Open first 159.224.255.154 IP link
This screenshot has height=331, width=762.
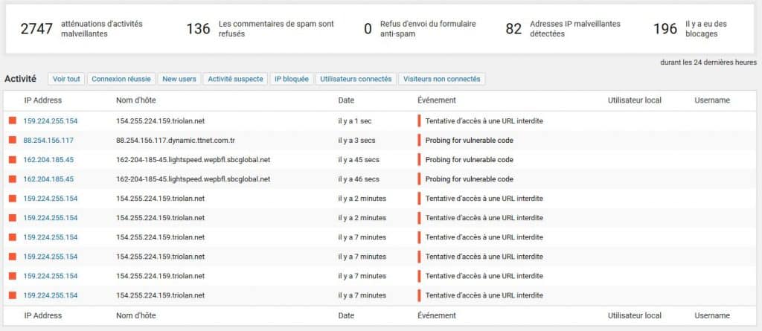(x=50, y=120)
